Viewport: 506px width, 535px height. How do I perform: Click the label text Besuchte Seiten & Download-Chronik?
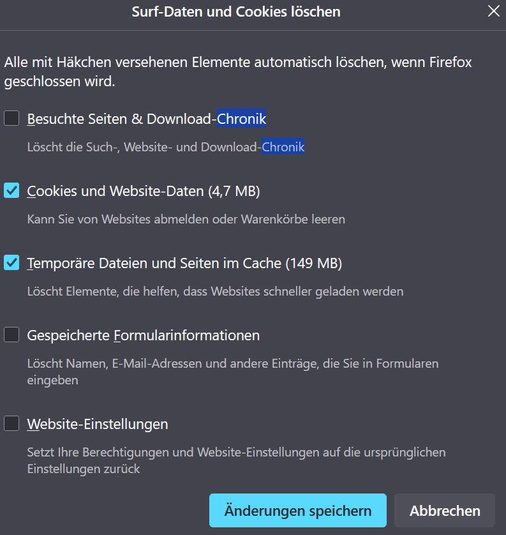pos(146,119)
